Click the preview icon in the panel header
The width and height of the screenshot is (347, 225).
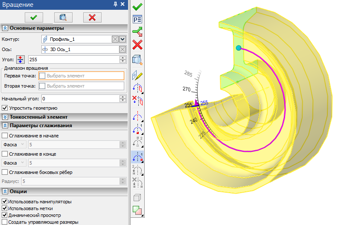[x=63, y=17]
